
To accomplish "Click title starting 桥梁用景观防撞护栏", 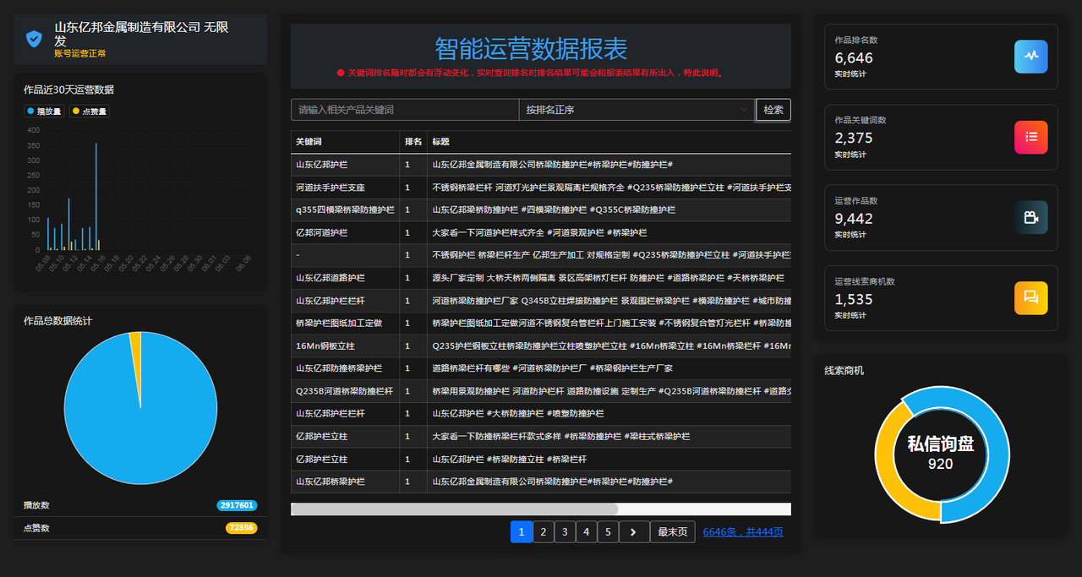I will 611,391.
